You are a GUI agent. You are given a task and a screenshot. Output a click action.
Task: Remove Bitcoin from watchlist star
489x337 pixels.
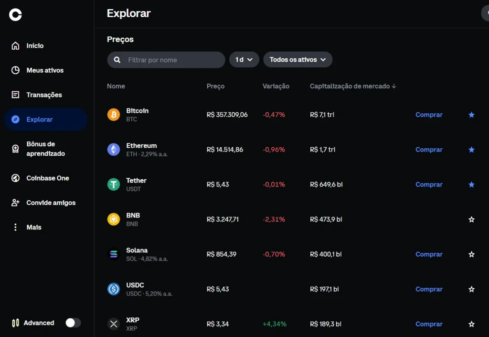[x=471, y=115]
